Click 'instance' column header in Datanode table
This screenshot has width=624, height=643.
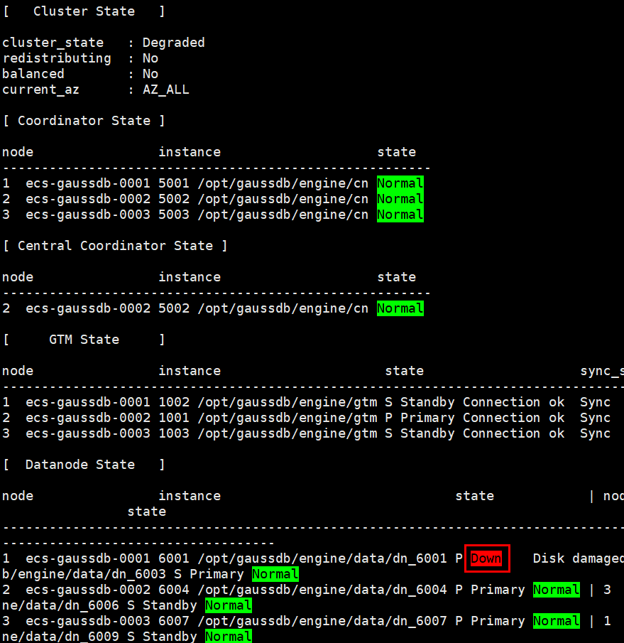click(x=190, y=496)
